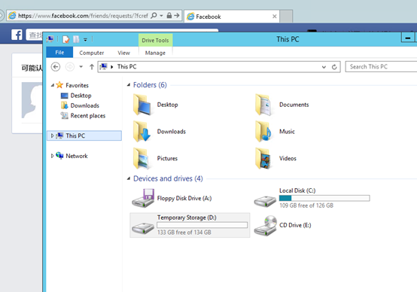This screenshot has height=292, width=417.
Task: Open the Pictures folder icon
Action: point(142,158)
